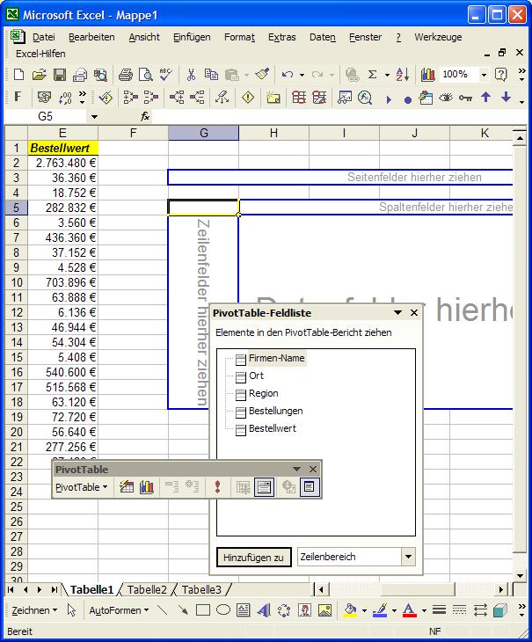The image size is (532, 642).
Task: Select the Firmen-Name field in the list
Action: tap(277, 358)
